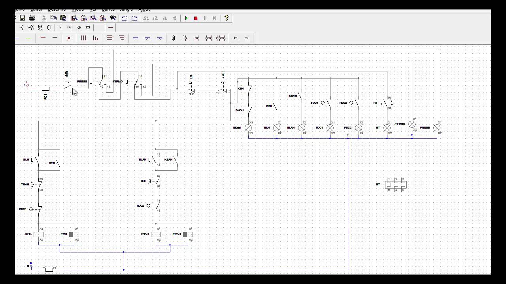506x284 pixels.
Task: Pause the simulation
Action: (x=205, y=18)
